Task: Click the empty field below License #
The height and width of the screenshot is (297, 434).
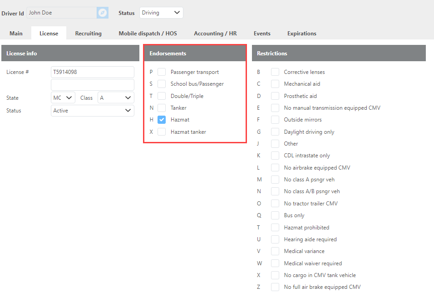Action: [x=93, y=85]
